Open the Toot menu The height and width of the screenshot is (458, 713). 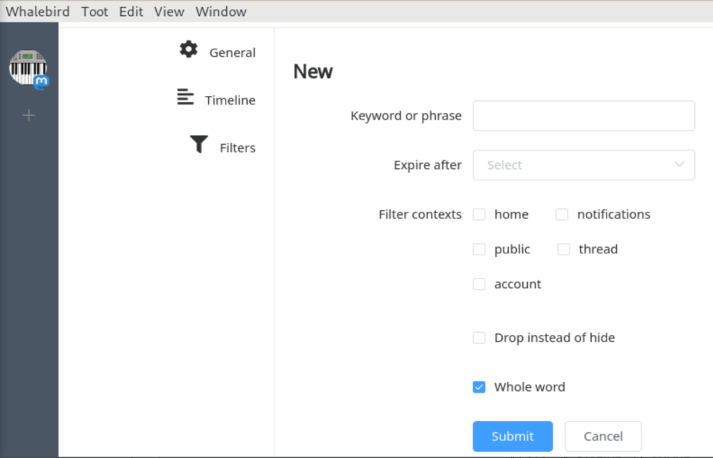click(95, 12)
